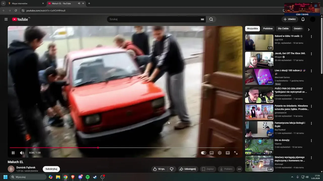
Task: Open options for Live z okazji 100 subuw
Action: click(x=311, y=71)
